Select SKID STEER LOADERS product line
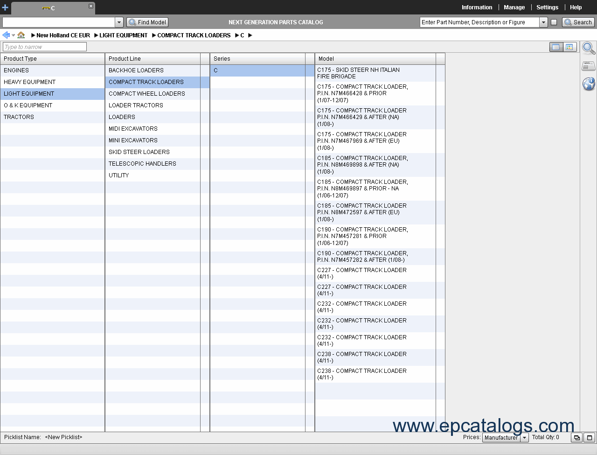Screen dimensions: 597x455 pos(158,152)
